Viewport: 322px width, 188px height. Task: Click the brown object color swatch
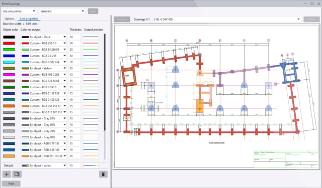click(9, 81)
